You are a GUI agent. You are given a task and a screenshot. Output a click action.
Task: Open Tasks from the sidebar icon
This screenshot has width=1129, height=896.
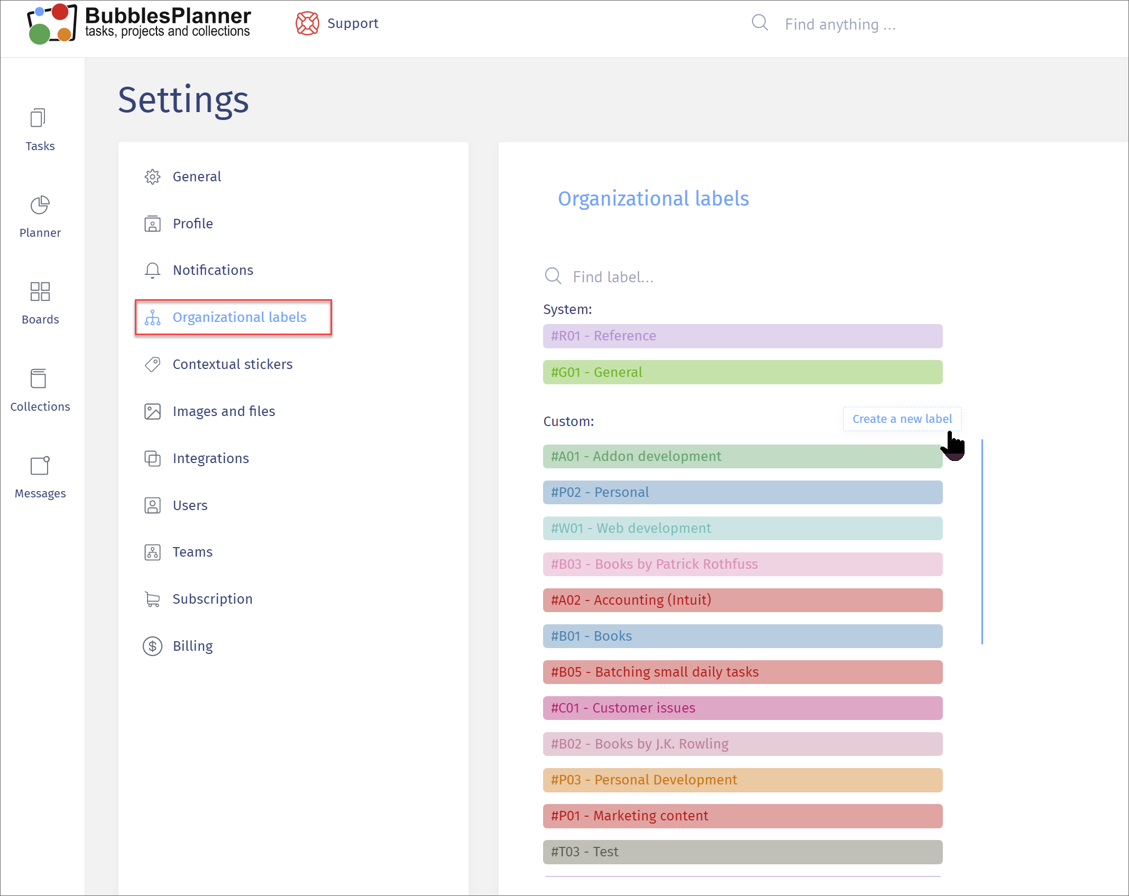pos(38,118)
